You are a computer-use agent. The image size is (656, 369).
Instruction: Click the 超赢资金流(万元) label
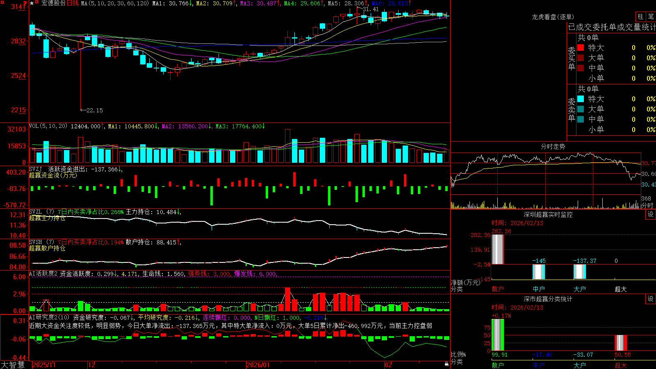[x=53, y=175]
